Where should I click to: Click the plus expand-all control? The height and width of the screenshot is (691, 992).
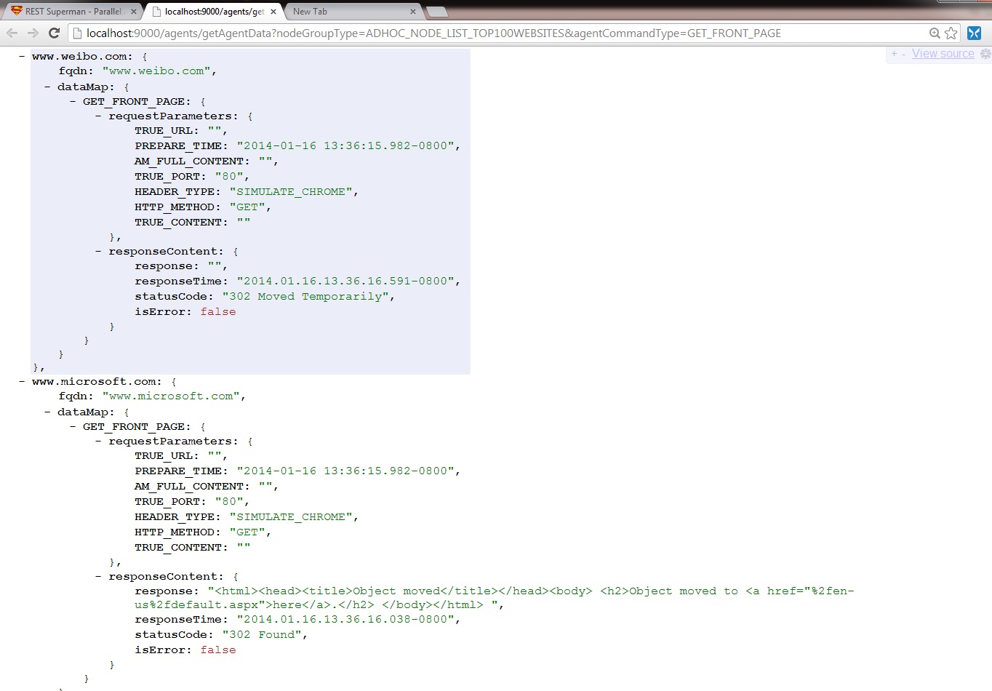(x=894, y=54)
